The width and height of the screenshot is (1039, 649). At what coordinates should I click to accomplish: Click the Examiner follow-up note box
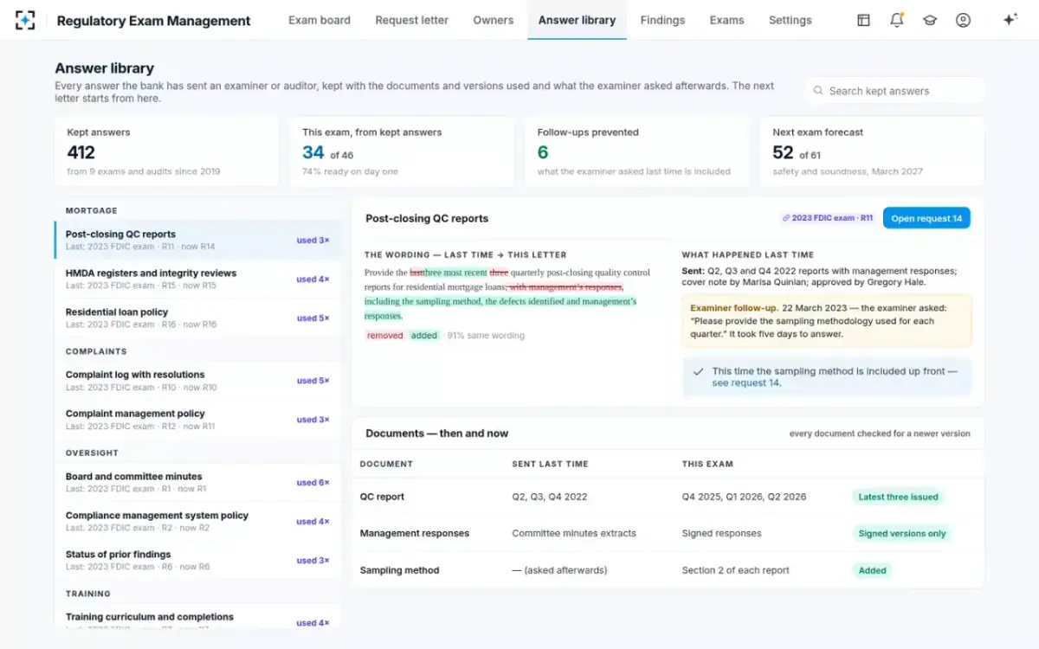tap(827, 319)
